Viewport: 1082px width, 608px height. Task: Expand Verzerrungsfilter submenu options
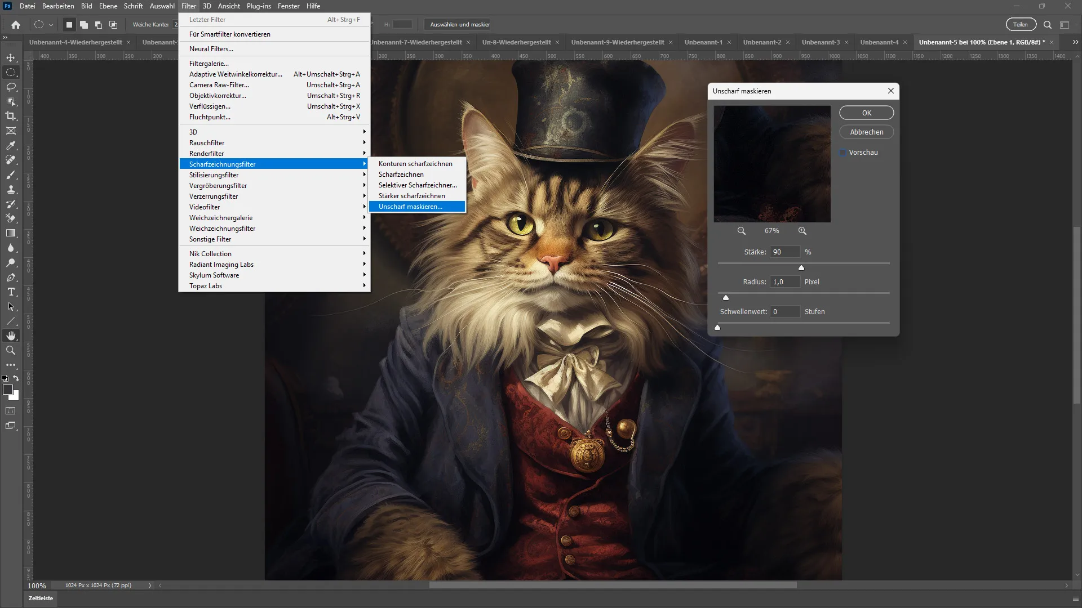click(275, 196)
